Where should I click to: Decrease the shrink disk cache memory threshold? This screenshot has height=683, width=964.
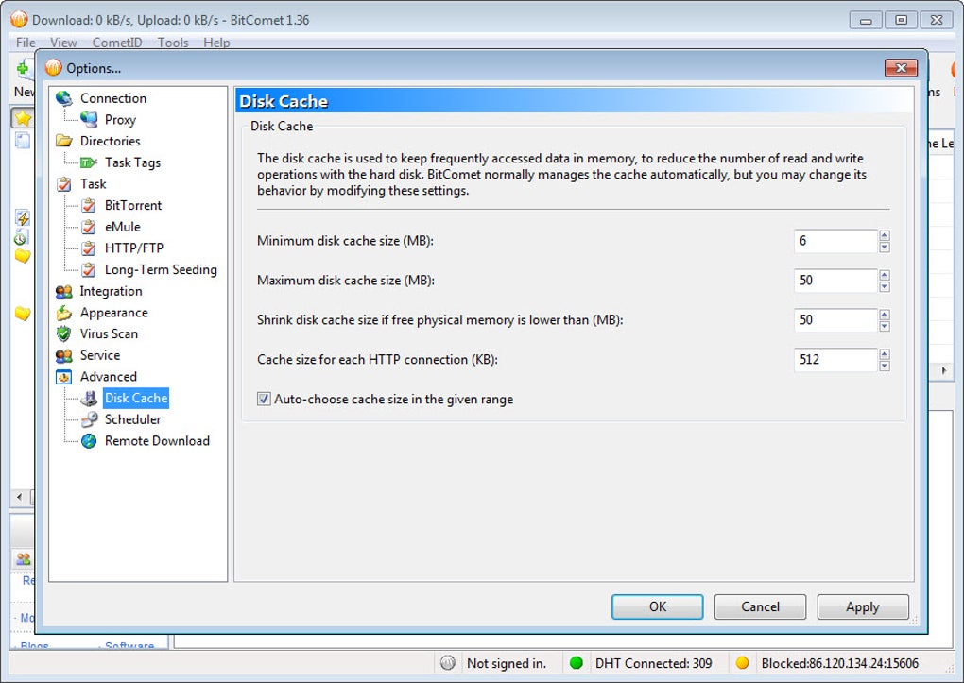tap(884, 327)
